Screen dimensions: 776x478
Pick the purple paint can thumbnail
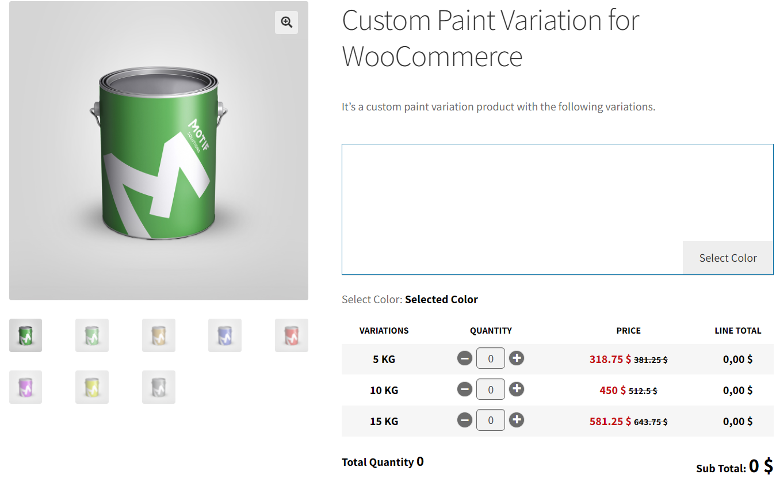[x=25, y=387]
